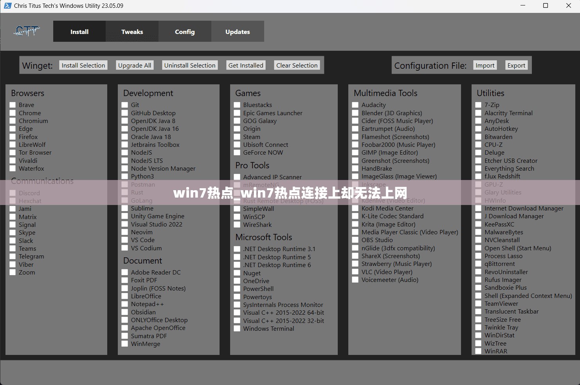Viewport: 580px width, 385px height.
Task: Select GIMP (Image Editor) checkbox
Action: 355,153
